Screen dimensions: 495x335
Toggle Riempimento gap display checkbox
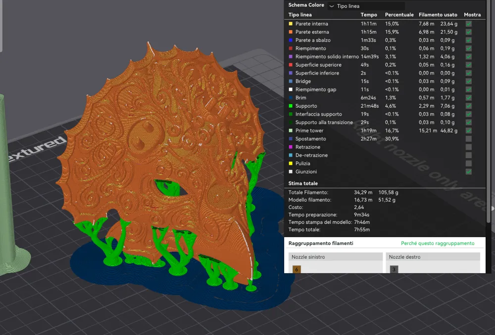click(x=468, y=89)
